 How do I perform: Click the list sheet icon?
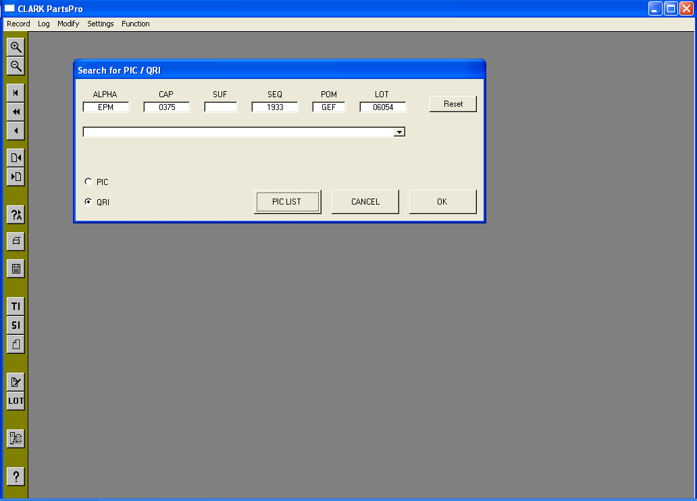16,269
